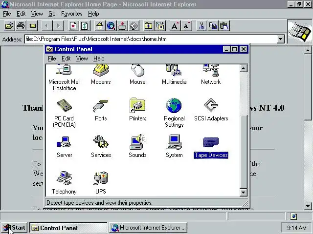Click the Search the Internet toolbar button

pos(111,26)
